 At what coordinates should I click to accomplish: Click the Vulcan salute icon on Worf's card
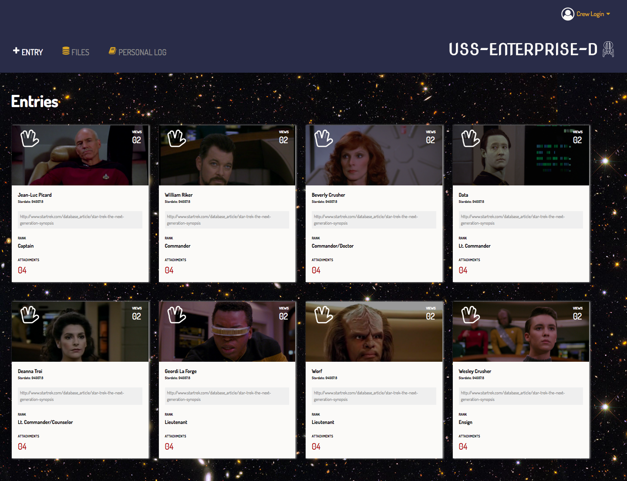point(324,314)
